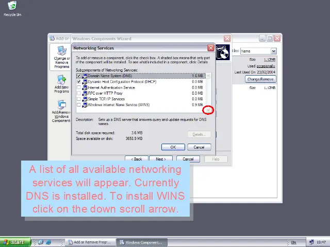This screenshot has height=247, width=330.
Task: Uncheck the Dynamic Host Configuration Protocol checkbox
Action: (79, 82)
